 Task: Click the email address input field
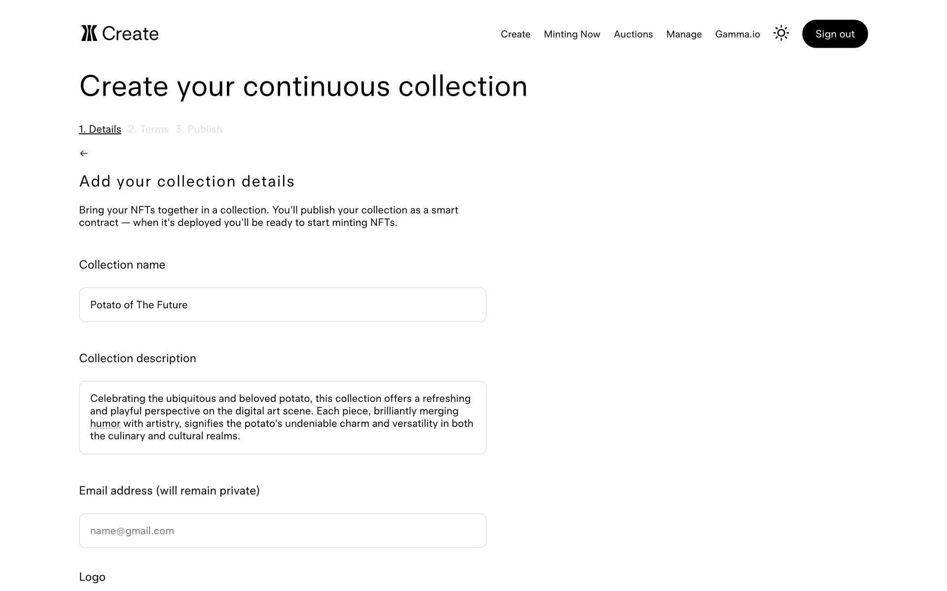click(283, 530)
